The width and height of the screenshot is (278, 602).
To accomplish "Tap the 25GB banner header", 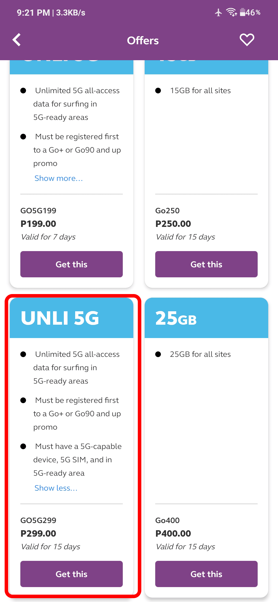I will (206, 318).
